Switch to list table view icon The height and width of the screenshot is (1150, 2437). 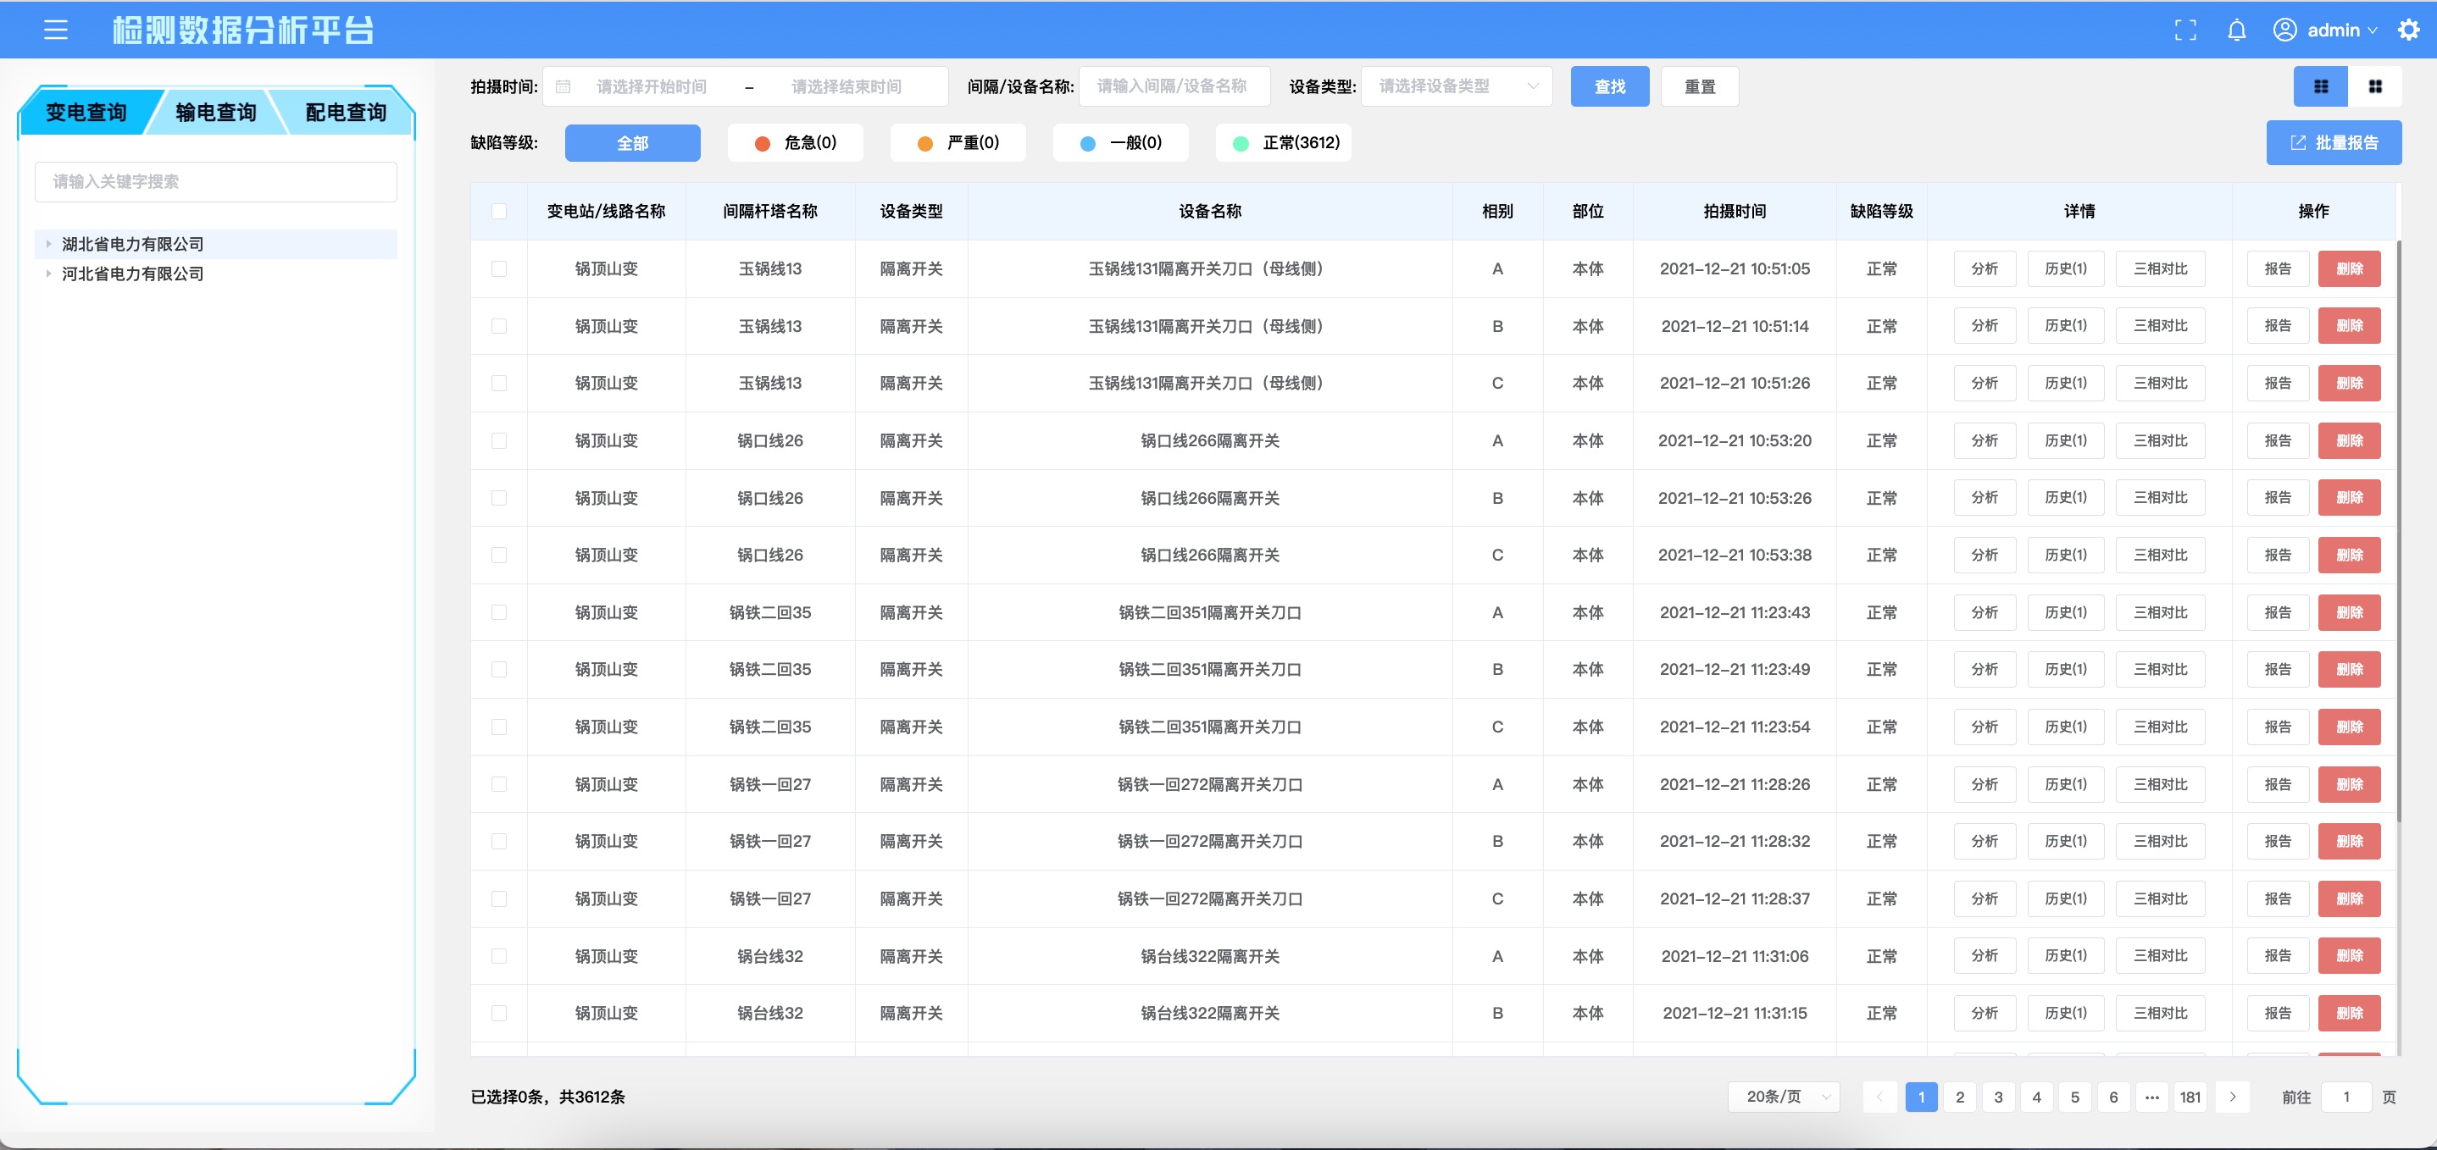point(2321,86)
